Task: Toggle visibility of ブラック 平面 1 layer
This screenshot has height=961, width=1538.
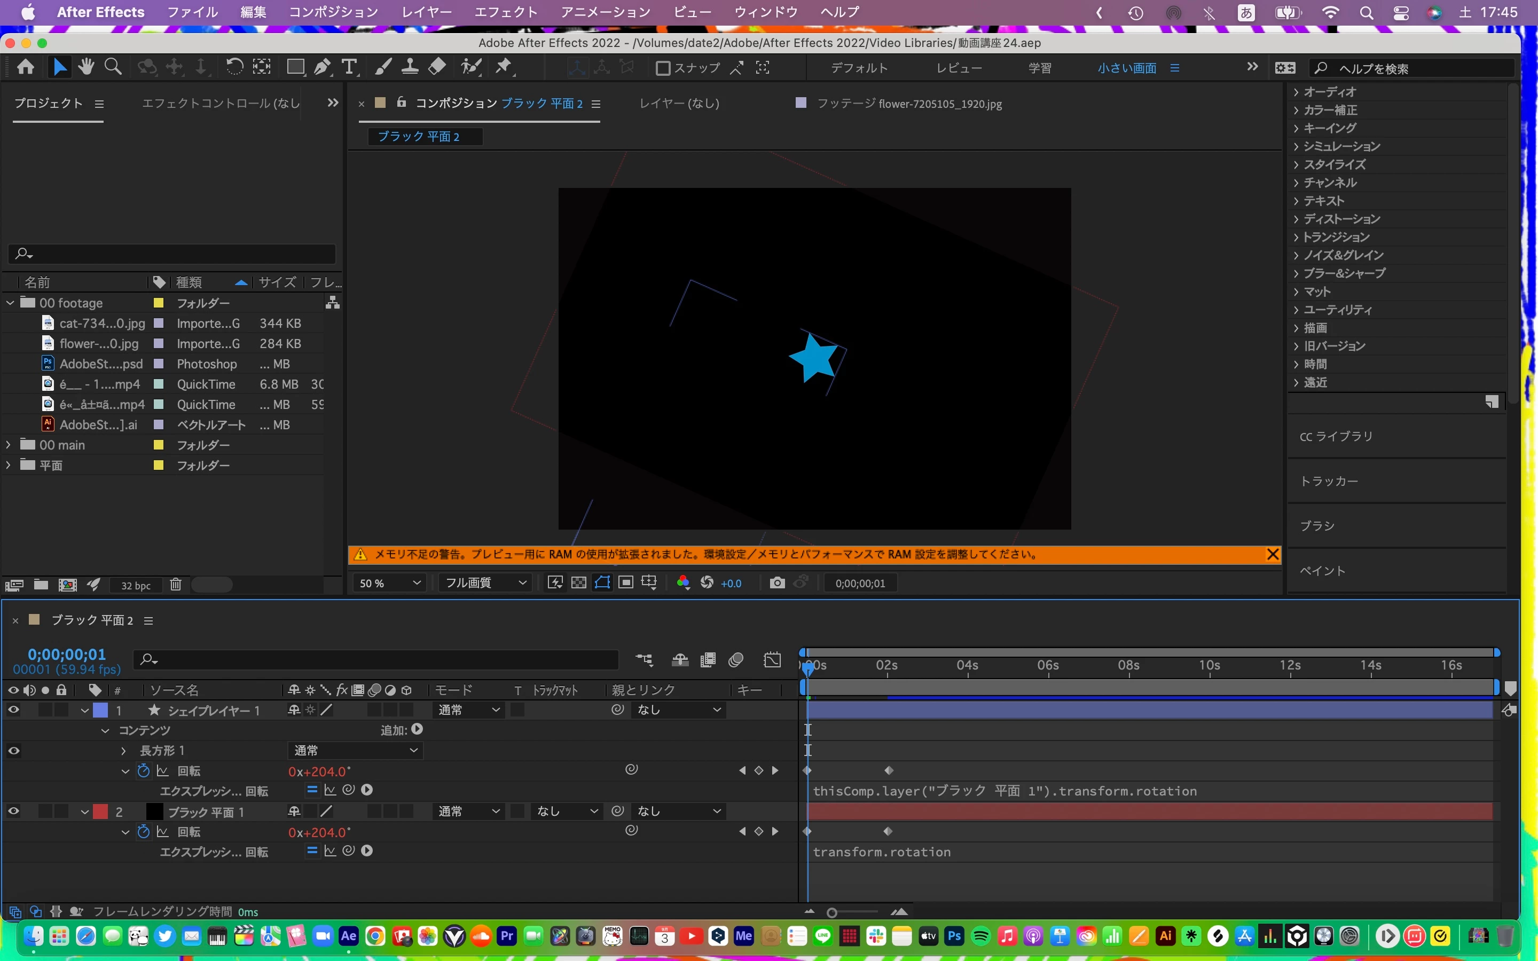Action: pos(13,812)
